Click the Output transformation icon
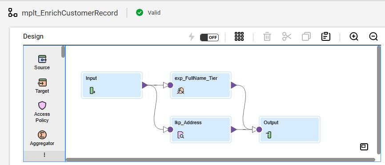This screenshot has height=165, width=385. click(269, 135)
